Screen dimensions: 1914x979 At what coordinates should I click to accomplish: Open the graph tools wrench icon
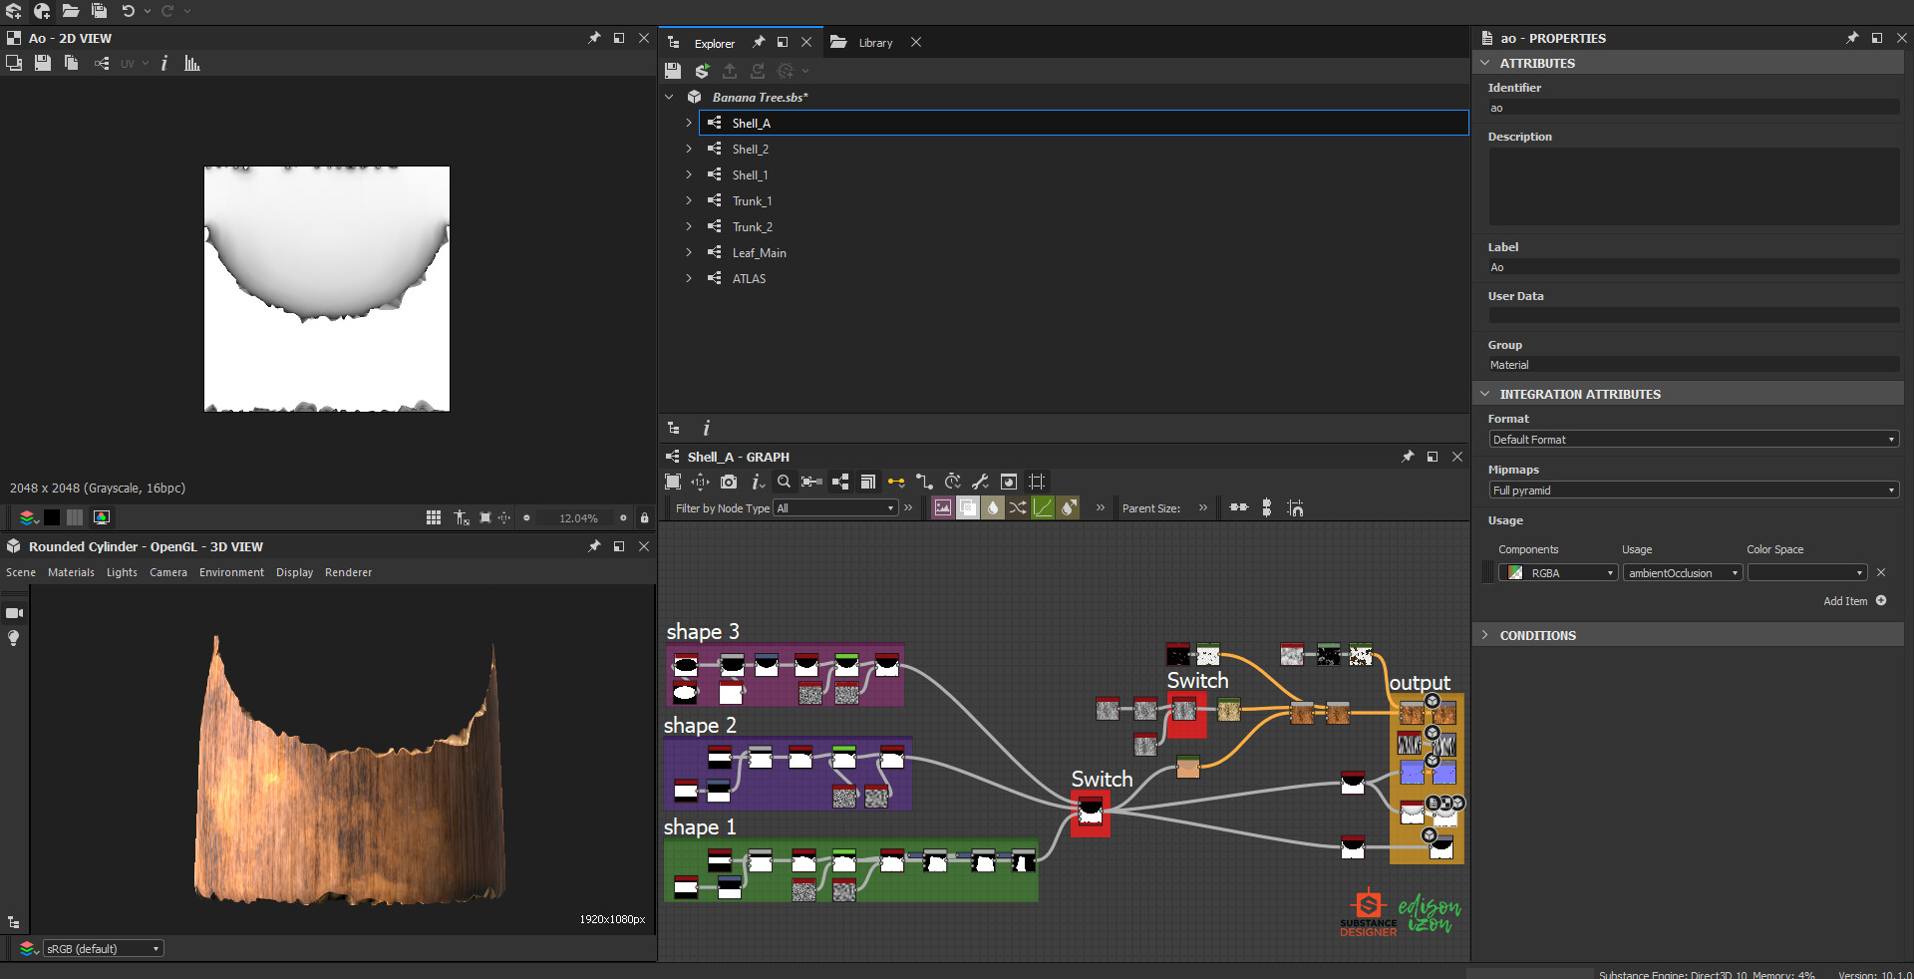[x=980, y=482]
